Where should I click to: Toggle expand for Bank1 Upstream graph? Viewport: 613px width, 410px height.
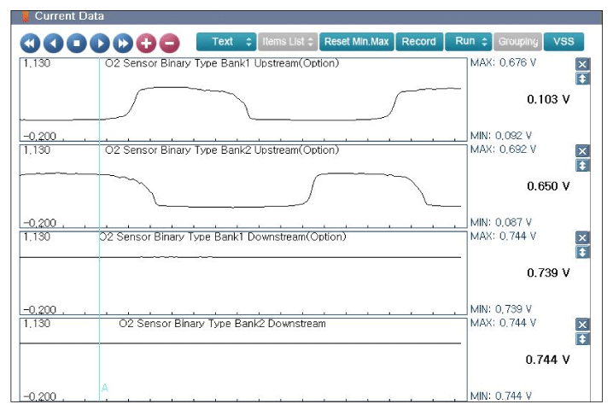pyautogui.click(x=583, y=79)
